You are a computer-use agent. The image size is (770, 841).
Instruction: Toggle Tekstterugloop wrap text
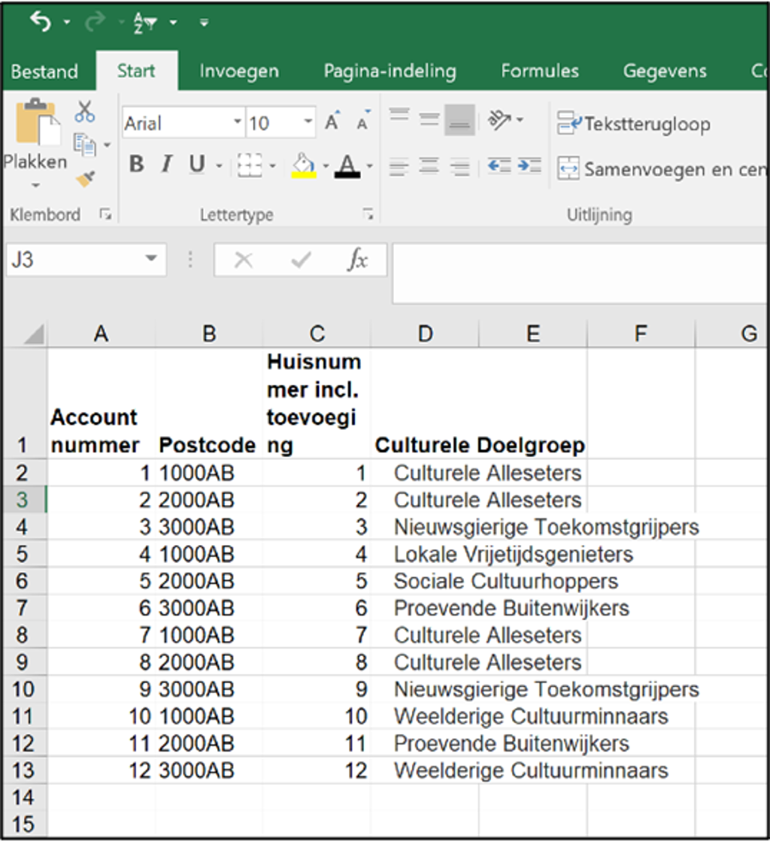tap(633, 124)
